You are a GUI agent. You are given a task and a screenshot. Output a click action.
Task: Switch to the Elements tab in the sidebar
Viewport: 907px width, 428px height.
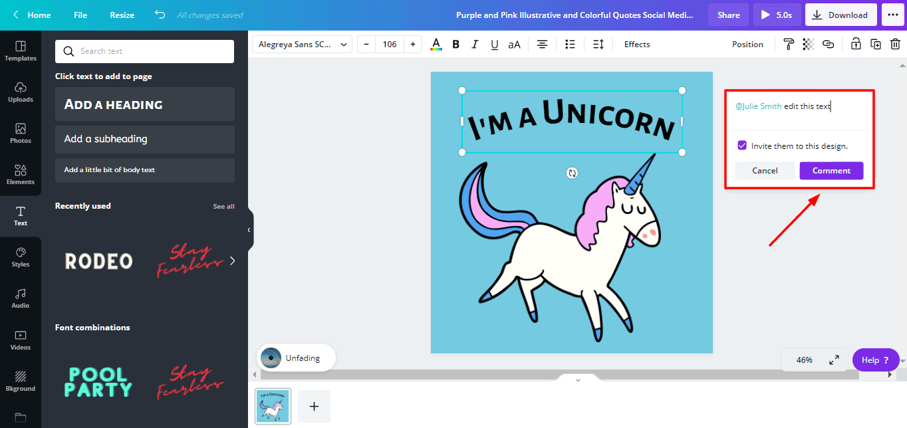[21, 174]
